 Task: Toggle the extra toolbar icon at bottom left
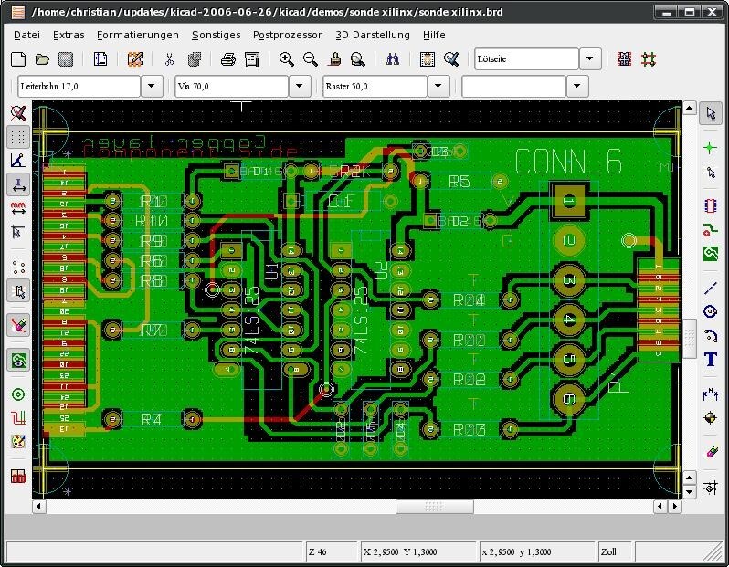point(18,476)
